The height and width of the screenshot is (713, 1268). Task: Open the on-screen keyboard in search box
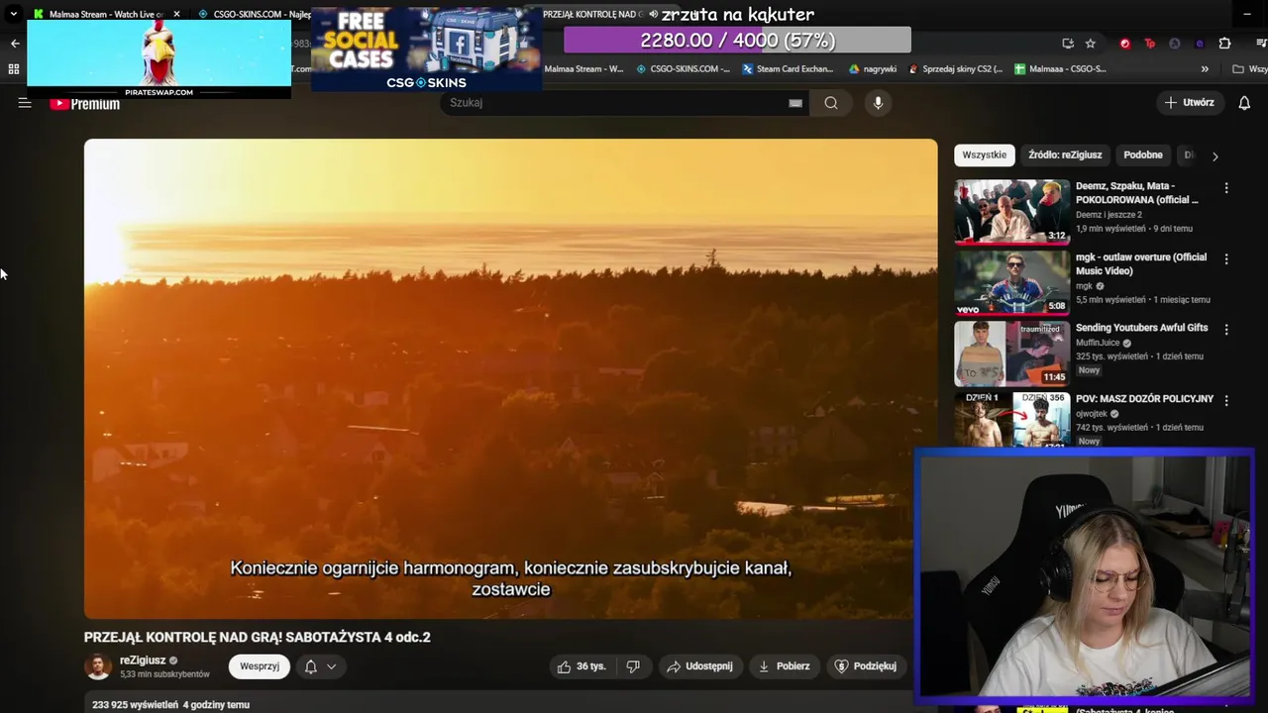(795, 103)
